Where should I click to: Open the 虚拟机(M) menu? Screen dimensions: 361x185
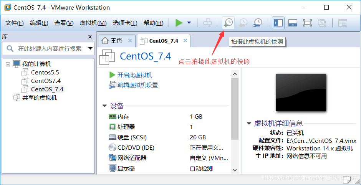pyautogui.click(x=93, y=23)
